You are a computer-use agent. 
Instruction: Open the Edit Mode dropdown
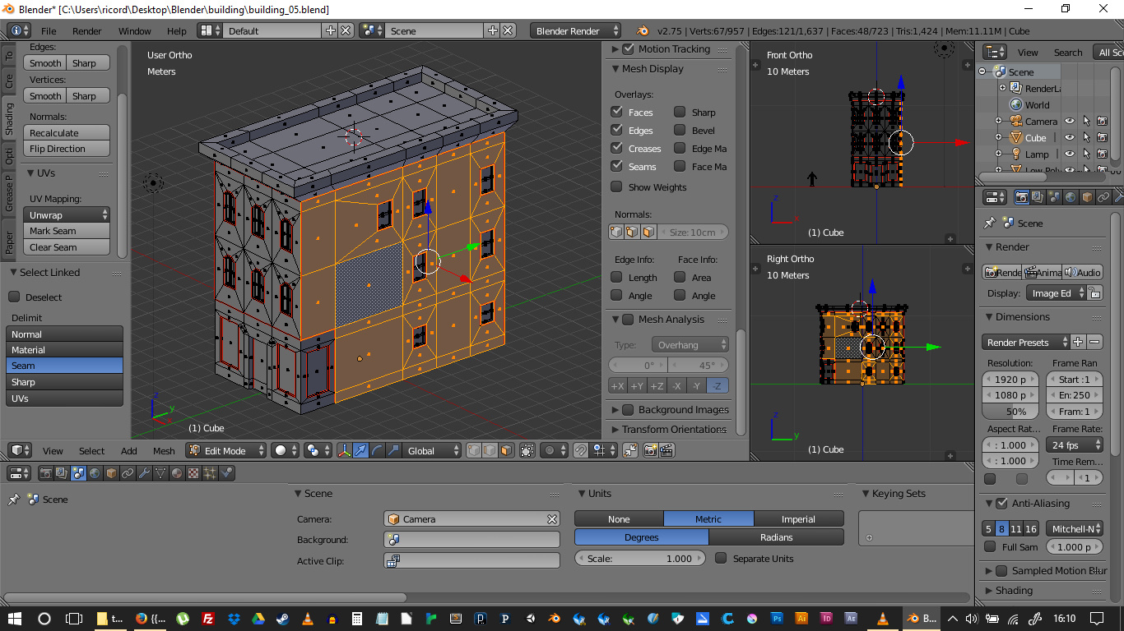226,450
